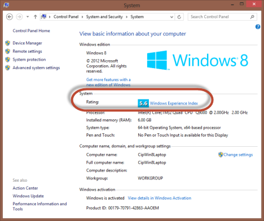Refresh the System page

(179, 17)
